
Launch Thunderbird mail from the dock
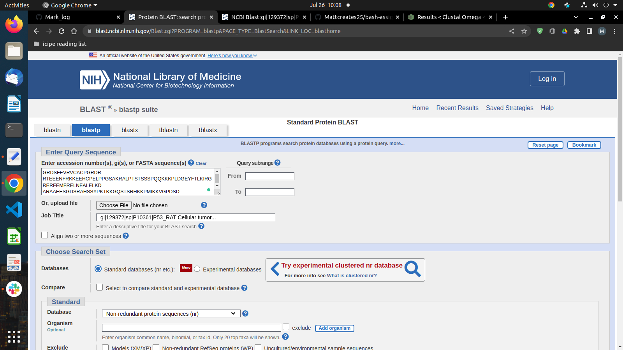pos(14,77)
